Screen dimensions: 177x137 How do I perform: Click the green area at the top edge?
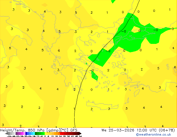click(x=113, y=1)
